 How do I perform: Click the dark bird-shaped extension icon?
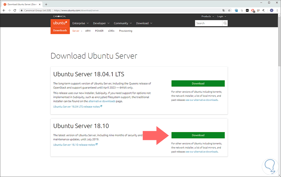[264, 10]
